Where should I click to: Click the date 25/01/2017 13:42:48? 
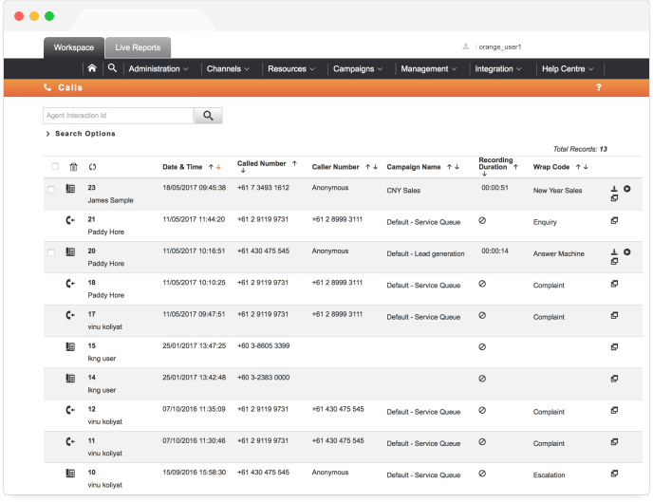[x=194, y=377]
